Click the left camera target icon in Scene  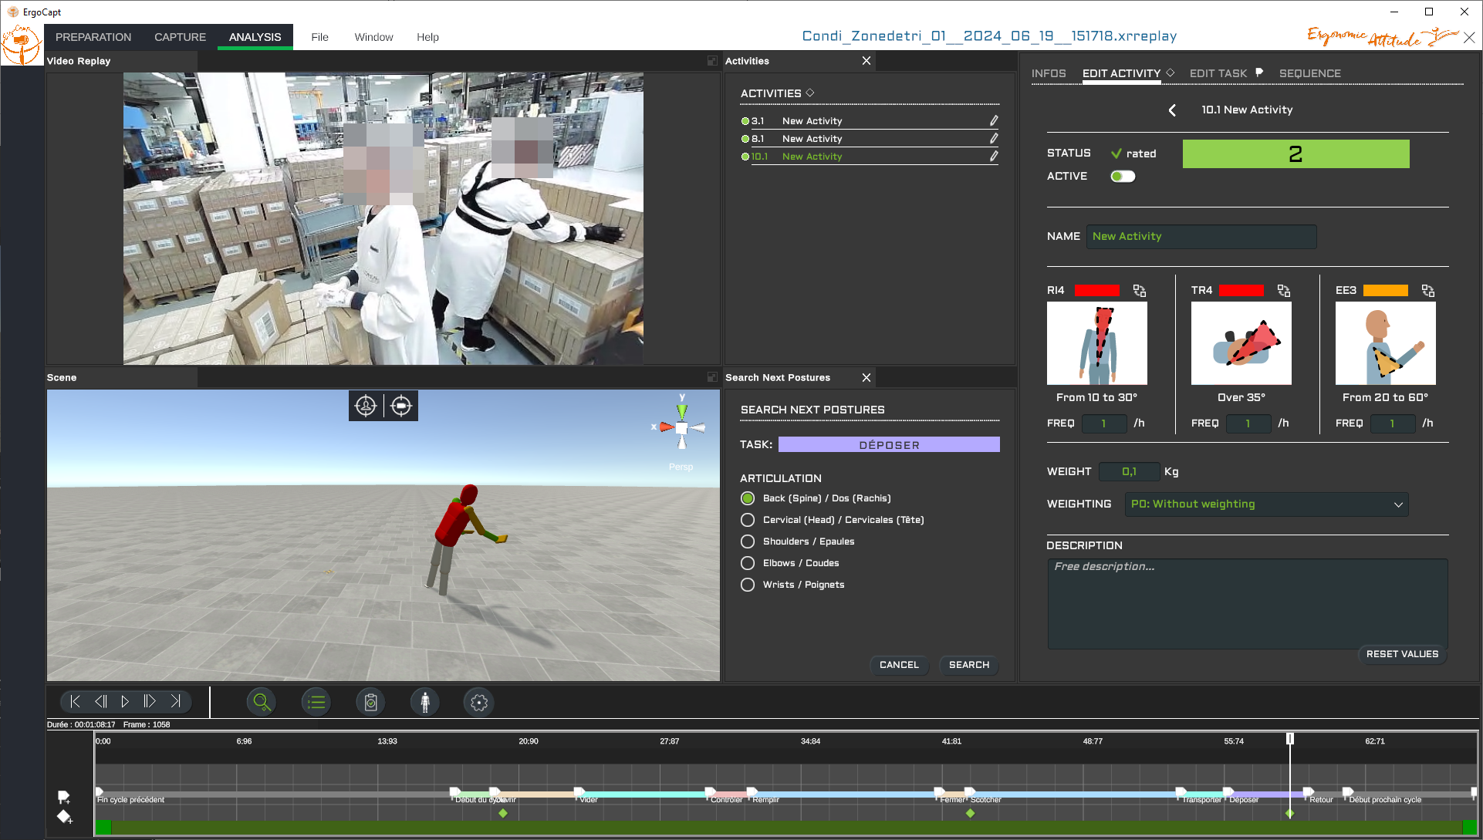tap(366, 406)
